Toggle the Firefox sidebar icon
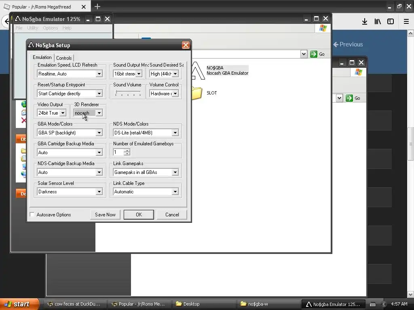The height and width of the screenshot is (310, 414). [391, 22]
